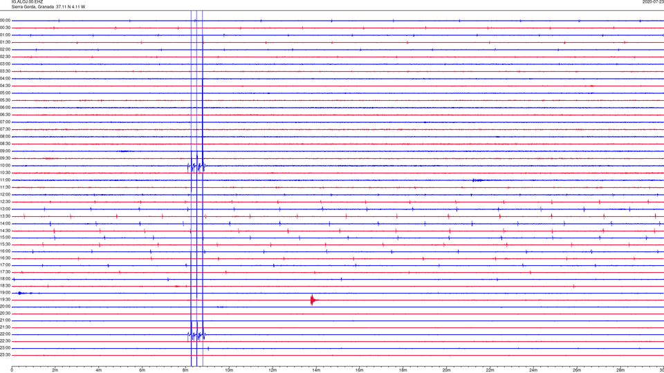The height and width of the screenshot is (373, 664).
Task: Select the 20:00 row label
Action: coord(6,307)
